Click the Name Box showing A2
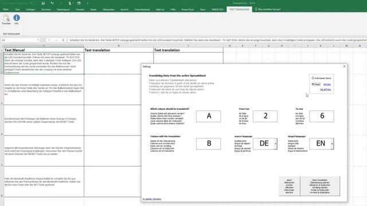 point(19,40)
